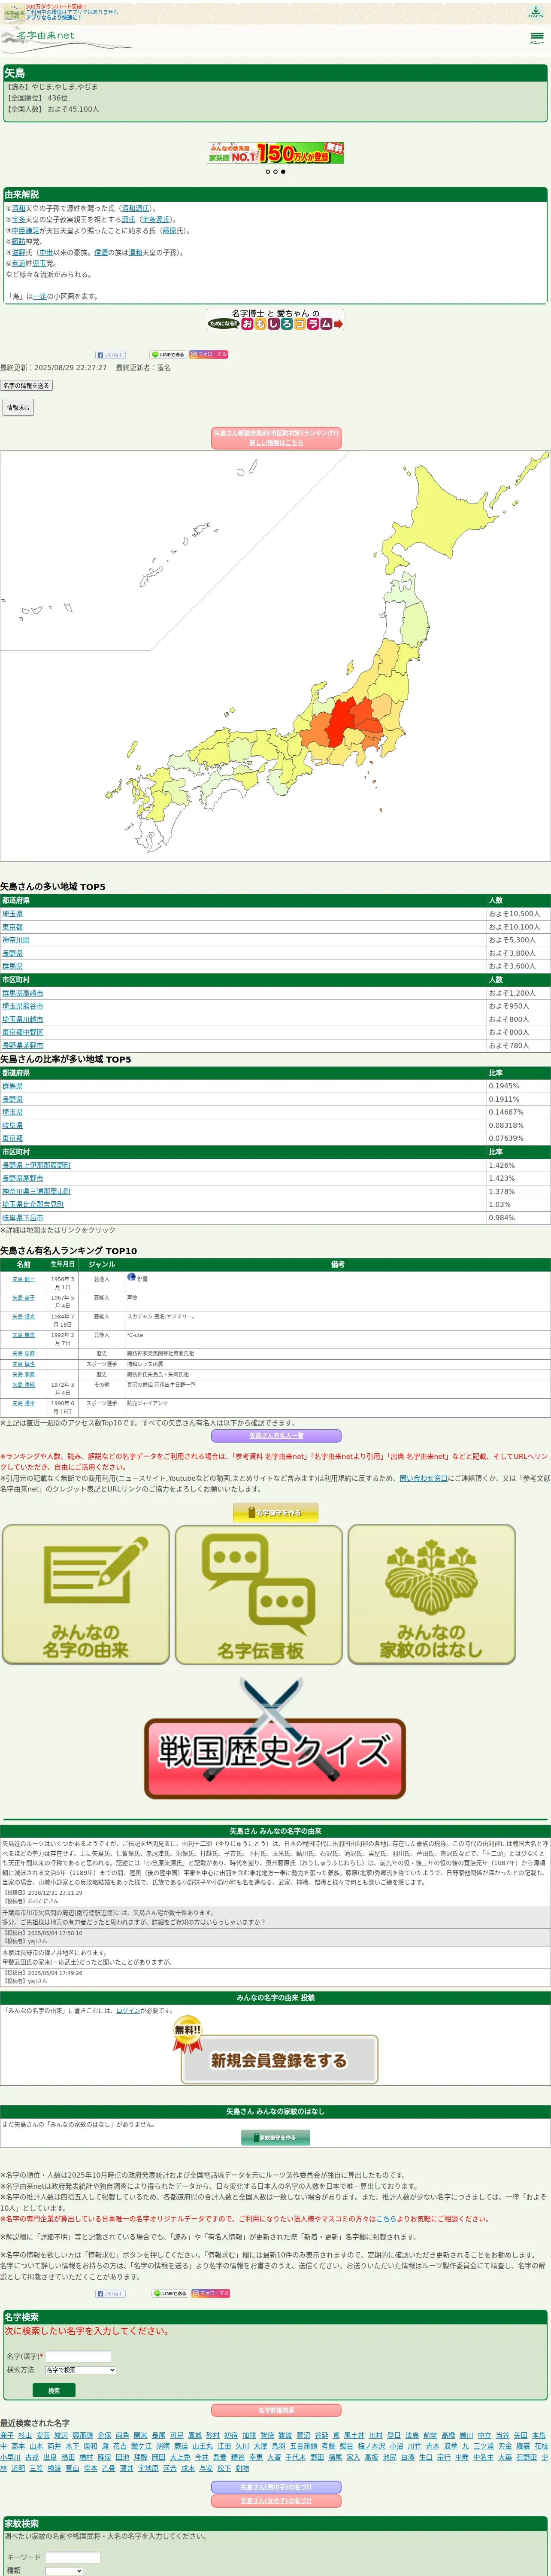Screen dimensions: 551x2576
Task: Open the pink 名字詳細検索 button
Action: [x=276, y=2410]
